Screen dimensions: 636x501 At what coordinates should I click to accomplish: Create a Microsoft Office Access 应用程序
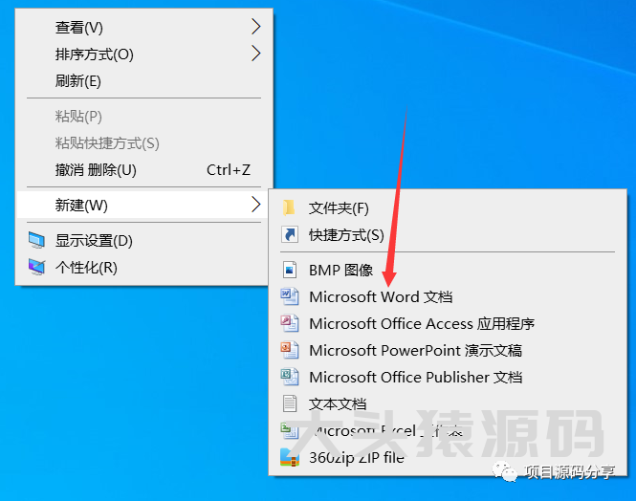point(448,323)
